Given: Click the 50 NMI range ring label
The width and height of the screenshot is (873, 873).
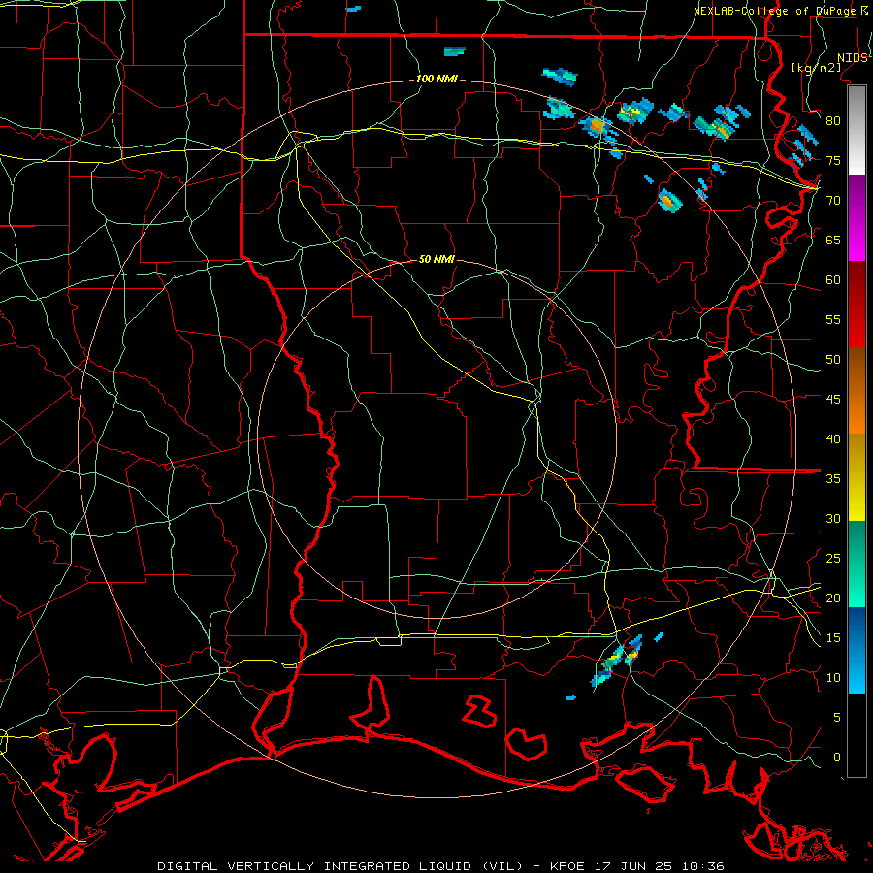Looking at the screenshot, I should click(x=436, y=259).
